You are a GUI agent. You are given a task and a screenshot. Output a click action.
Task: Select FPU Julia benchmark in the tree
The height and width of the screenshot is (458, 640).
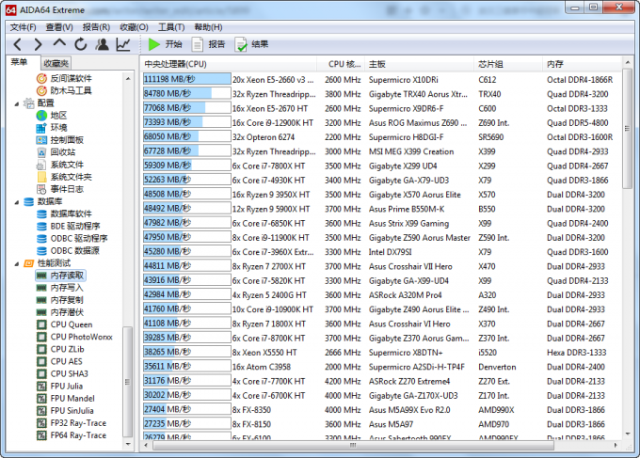(66, 386)
